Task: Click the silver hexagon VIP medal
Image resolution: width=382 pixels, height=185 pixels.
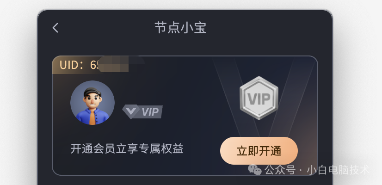Action: coord(259,98)
